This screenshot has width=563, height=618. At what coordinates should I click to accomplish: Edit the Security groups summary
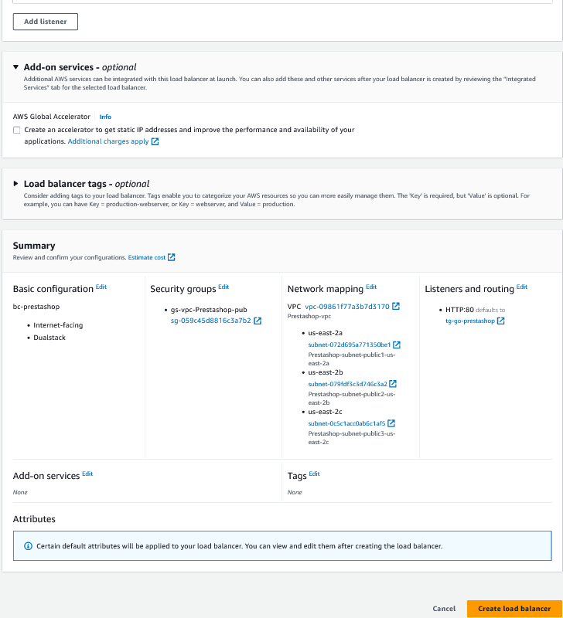(223, 287)
